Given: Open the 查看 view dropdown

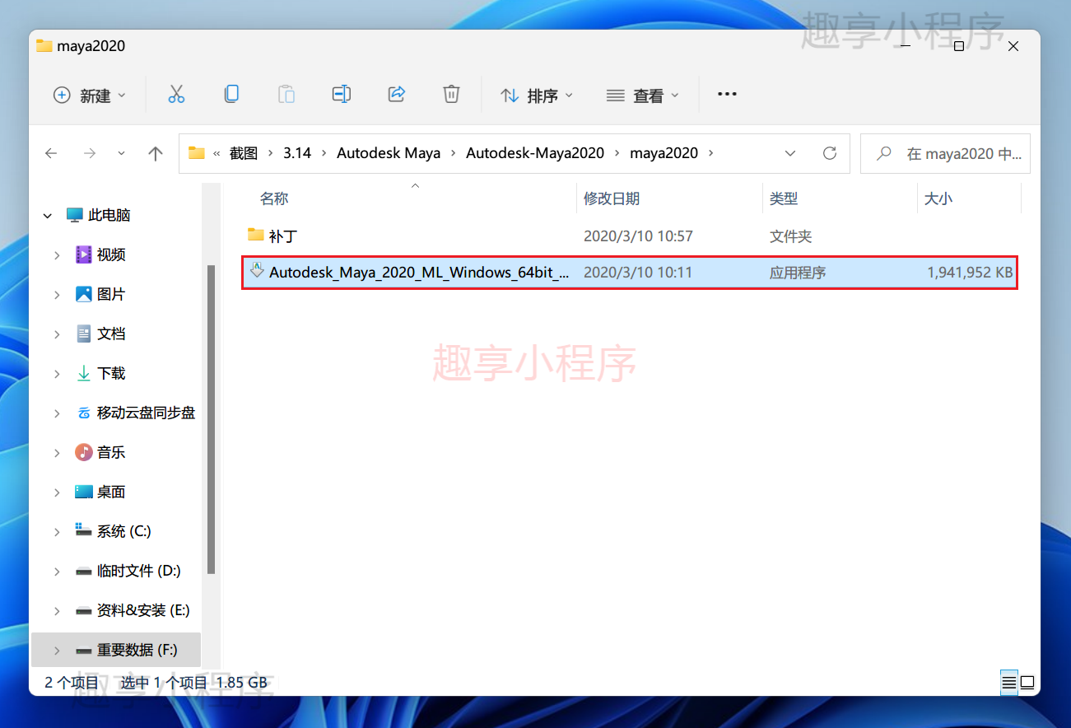Looking at the screenshot, I should (x=643, y=96).
